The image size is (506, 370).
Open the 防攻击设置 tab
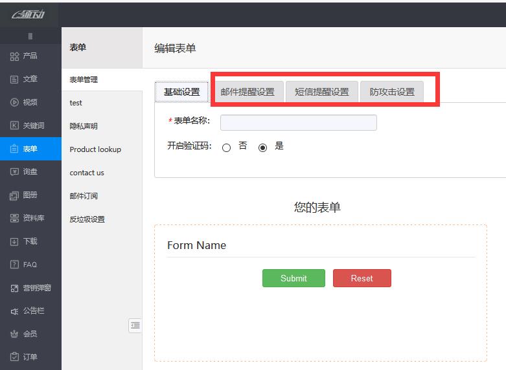pos(392,92)
